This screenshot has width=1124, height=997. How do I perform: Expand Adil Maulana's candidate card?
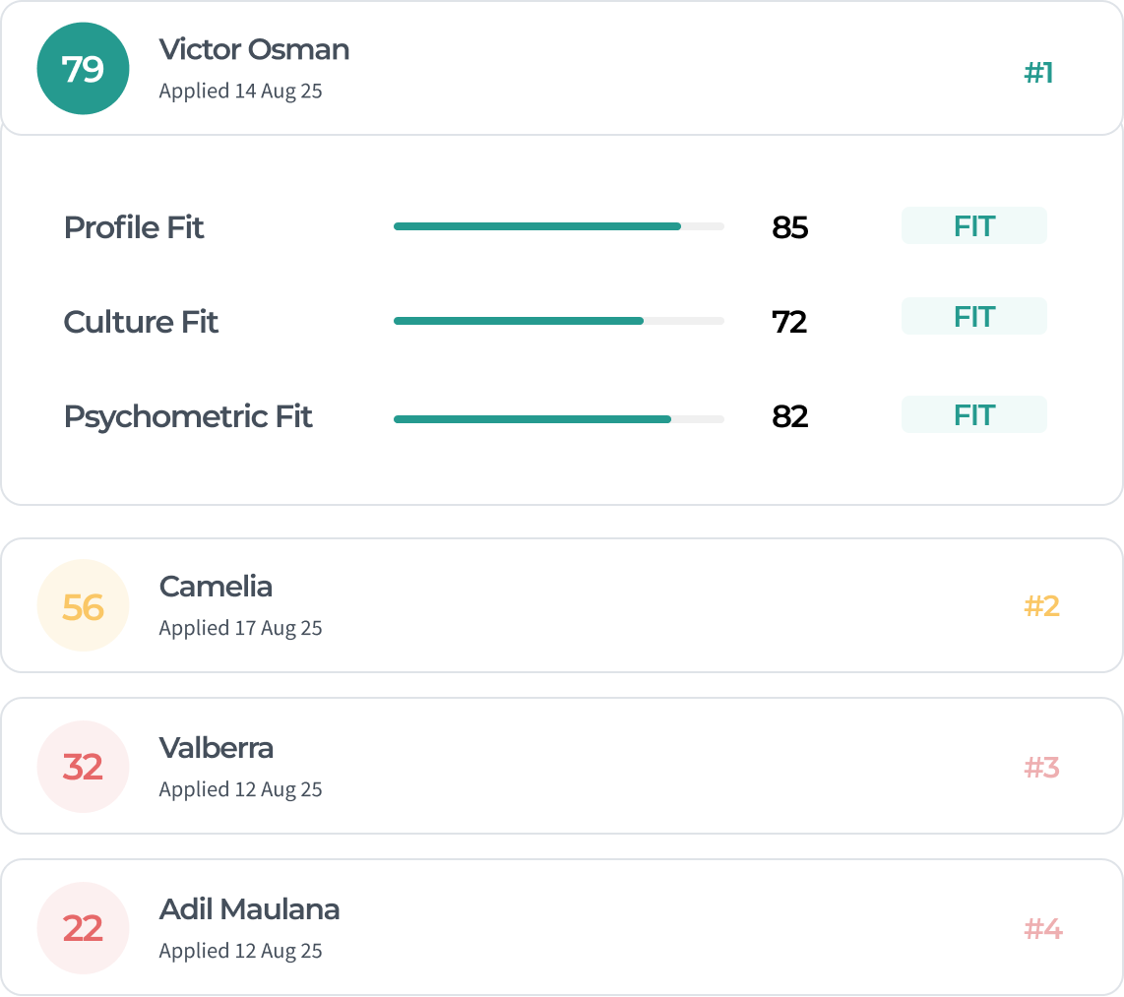[591, 928]
